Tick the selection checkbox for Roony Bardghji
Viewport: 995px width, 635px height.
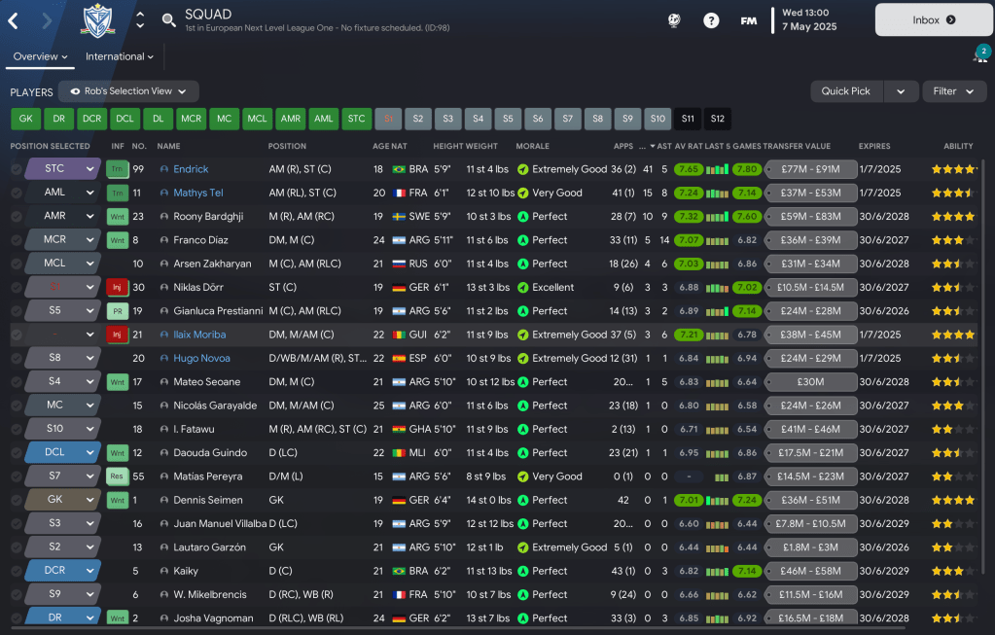point(17,217)
